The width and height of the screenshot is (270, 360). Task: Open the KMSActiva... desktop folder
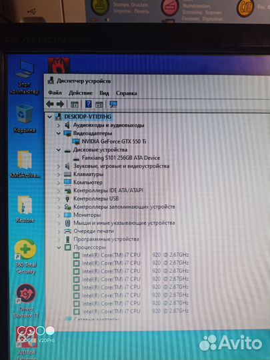25,165
